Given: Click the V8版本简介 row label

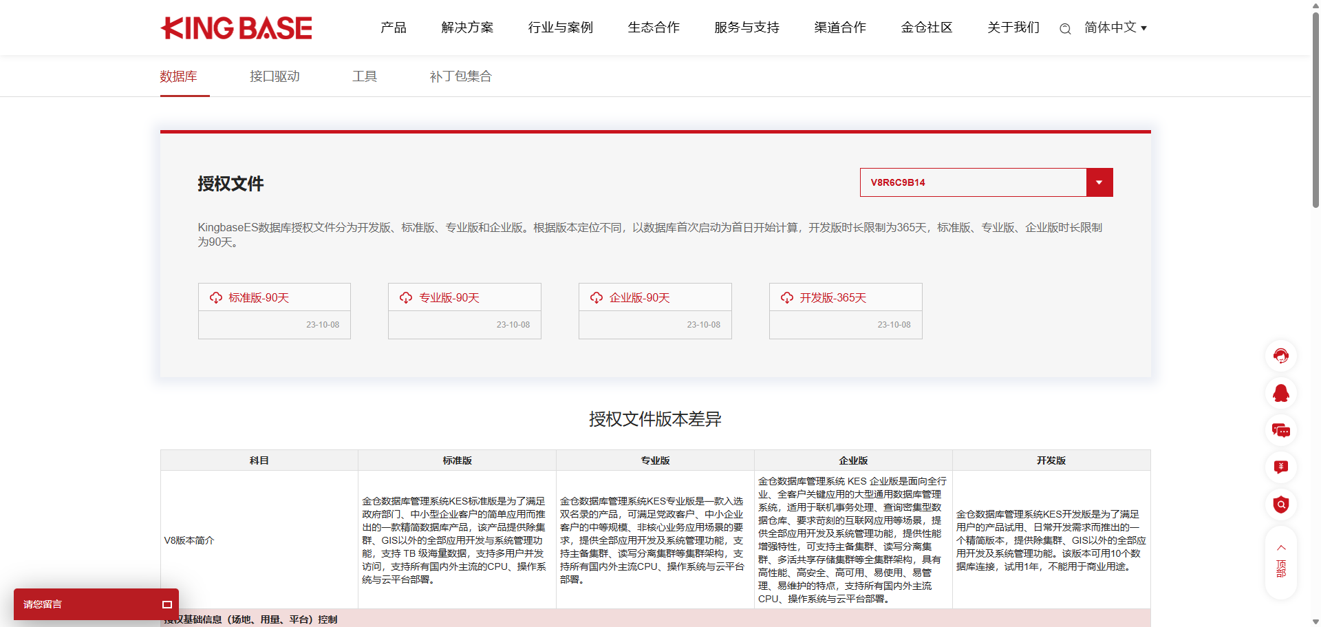Looking at the screenshot, I should [x=189, y=540].
